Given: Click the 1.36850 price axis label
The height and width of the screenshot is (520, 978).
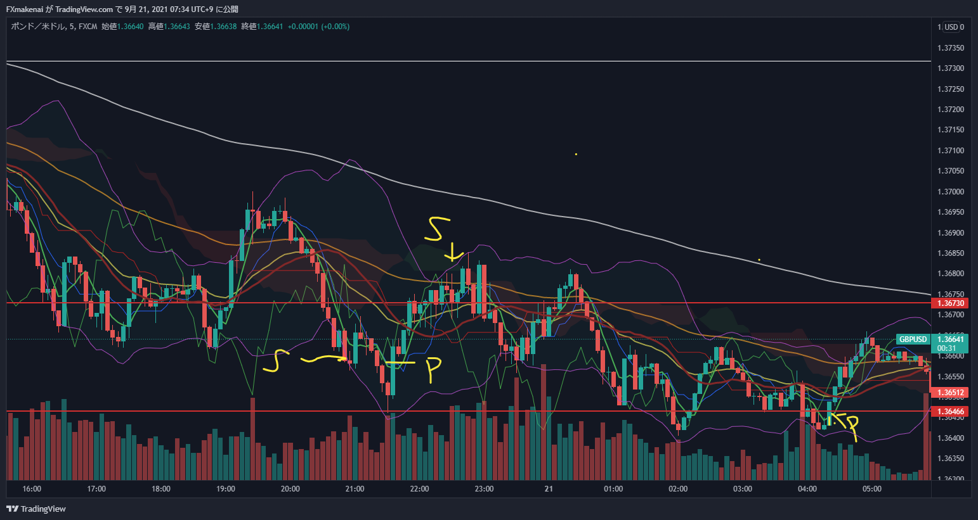Looking at the screenshot, I should [x=950, y=253].
